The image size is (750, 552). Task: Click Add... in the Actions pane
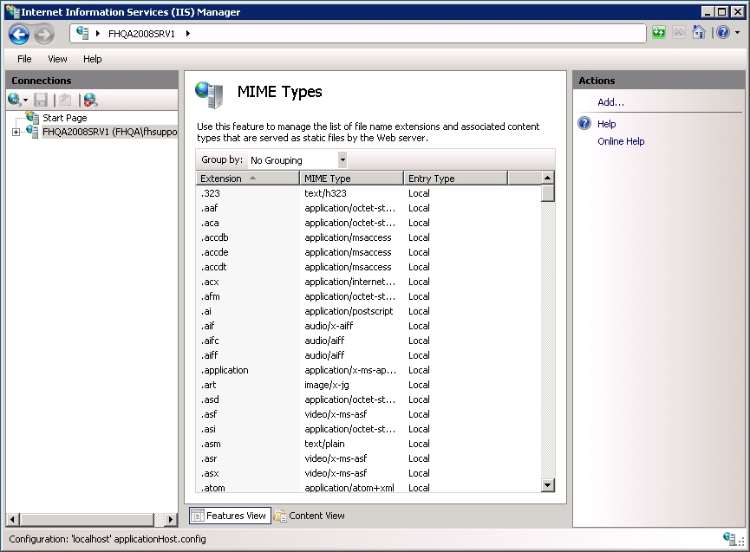click(610, 102)
